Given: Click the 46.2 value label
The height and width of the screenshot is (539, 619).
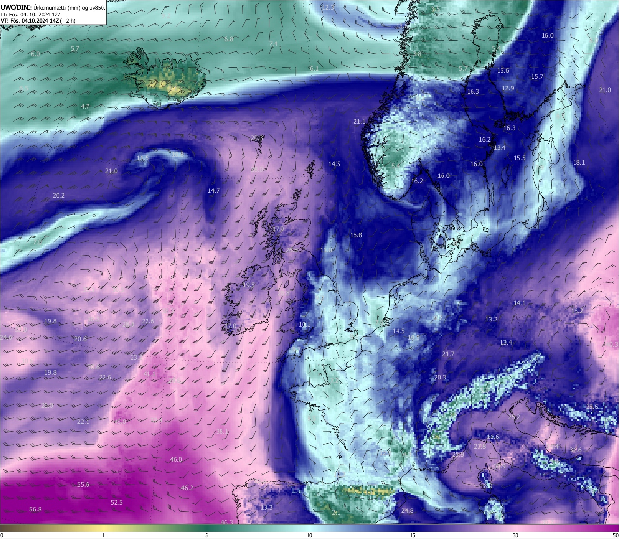Looking at the screenshot, I should 187,488.
